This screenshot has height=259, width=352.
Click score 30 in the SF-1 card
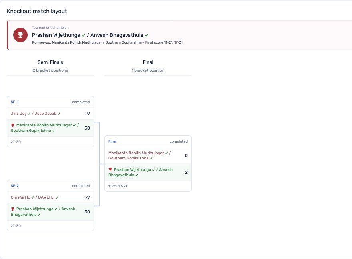coord(87,128)
